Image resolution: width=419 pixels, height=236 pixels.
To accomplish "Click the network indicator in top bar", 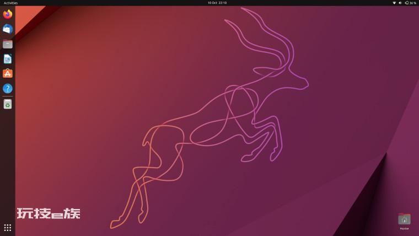I will (x=394, y=3).
